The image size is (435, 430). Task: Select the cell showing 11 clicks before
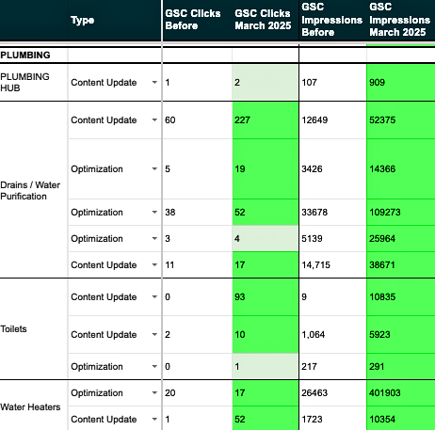click(x=198, y=265)
